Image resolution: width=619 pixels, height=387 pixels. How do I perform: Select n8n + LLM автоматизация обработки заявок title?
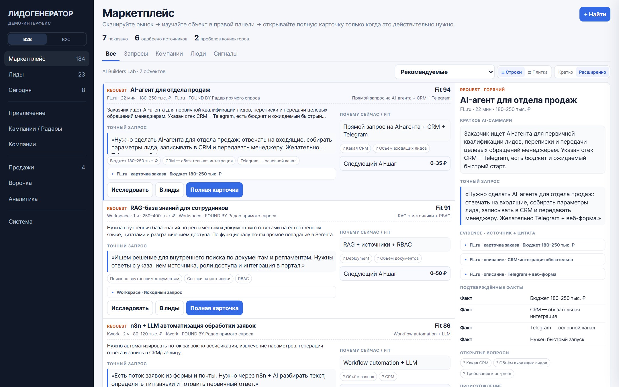[193, 326]
